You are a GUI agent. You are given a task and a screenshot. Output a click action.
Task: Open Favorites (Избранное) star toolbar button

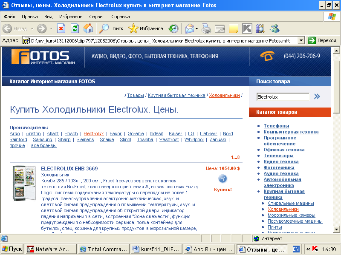[x=145, y=28]
